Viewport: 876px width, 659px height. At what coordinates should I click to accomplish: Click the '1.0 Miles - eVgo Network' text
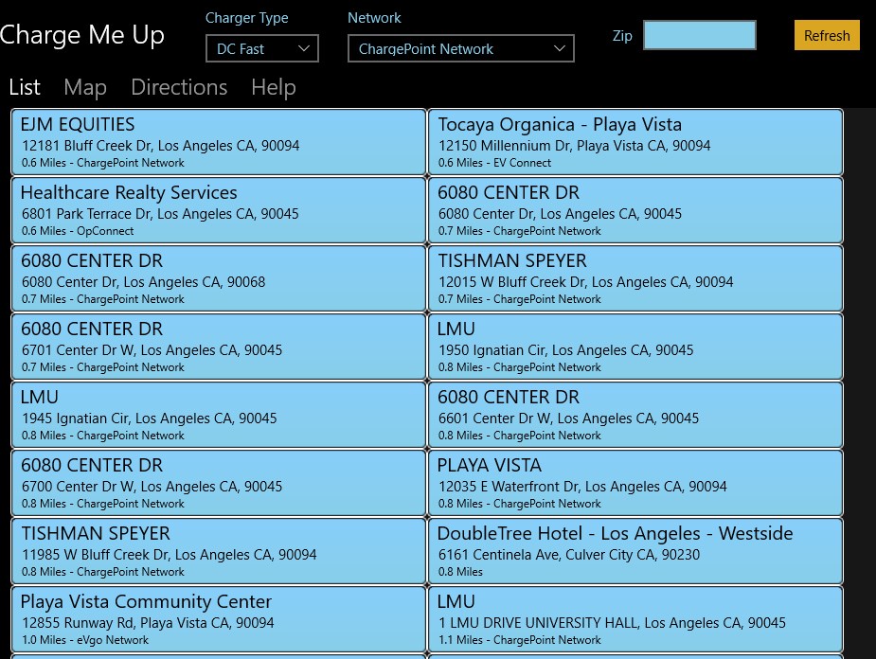pos(85,639)
